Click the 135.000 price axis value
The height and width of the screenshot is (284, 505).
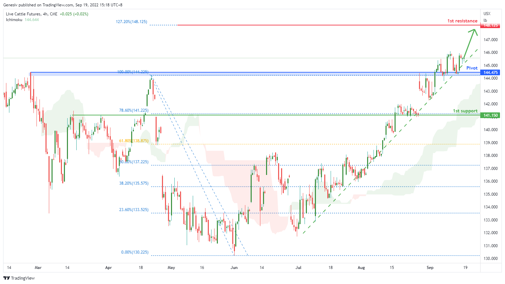[491, 194]
